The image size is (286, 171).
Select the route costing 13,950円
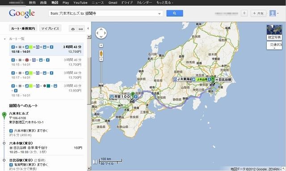(x=46, y=91)
